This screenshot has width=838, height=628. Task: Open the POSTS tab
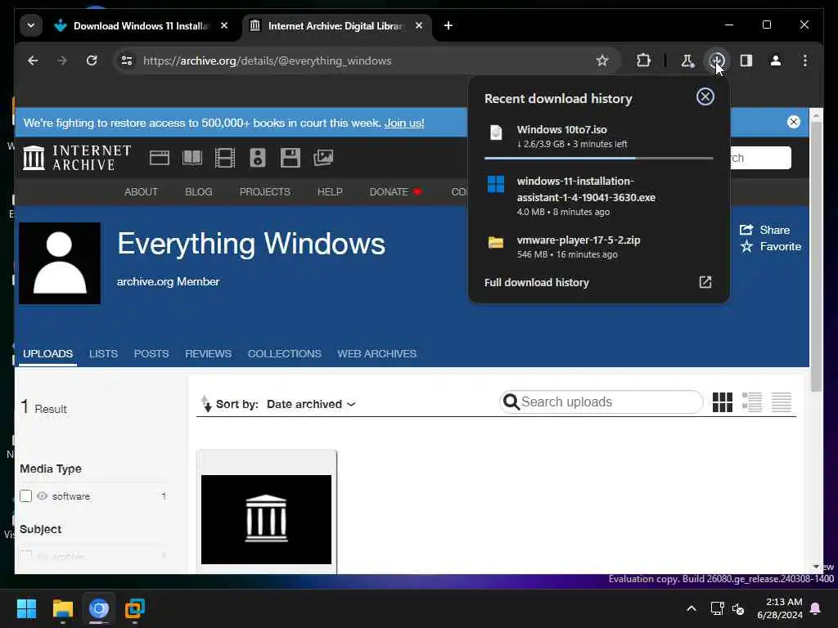[151, 353]
